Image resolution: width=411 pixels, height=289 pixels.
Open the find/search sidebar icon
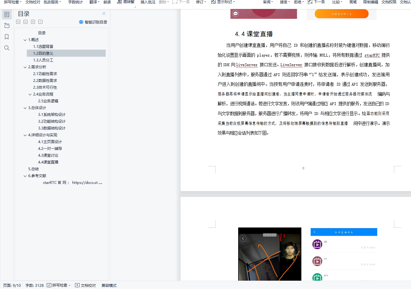click(x=7, y=48)
